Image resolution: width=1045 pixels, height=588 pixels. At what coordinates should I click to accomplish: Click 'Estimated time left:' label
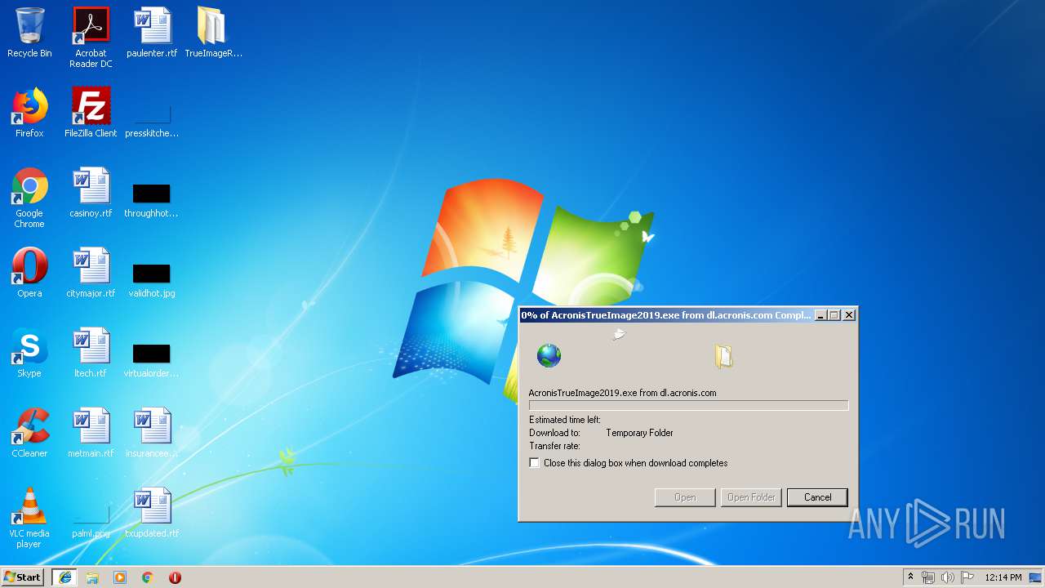tap(565, 420)
